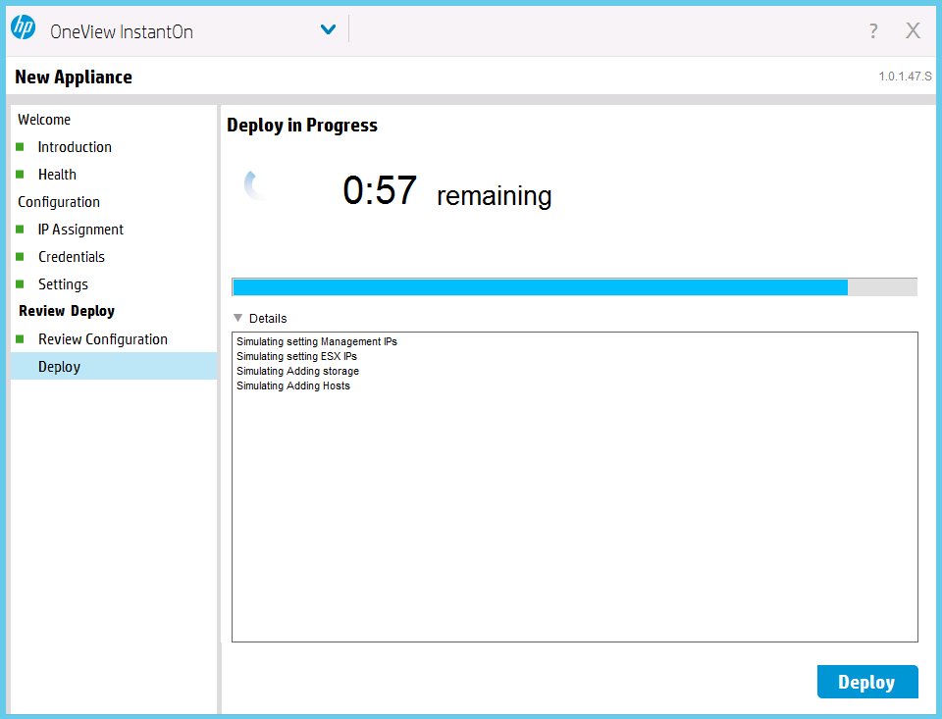Open the help question mark icon
The height and width of the screenshot is (719, 942).
873,30
